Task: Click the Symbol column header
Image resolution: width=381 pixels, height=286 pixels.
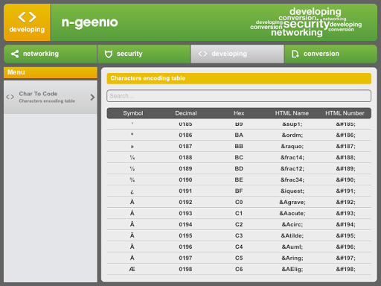Action: (133, 113)
